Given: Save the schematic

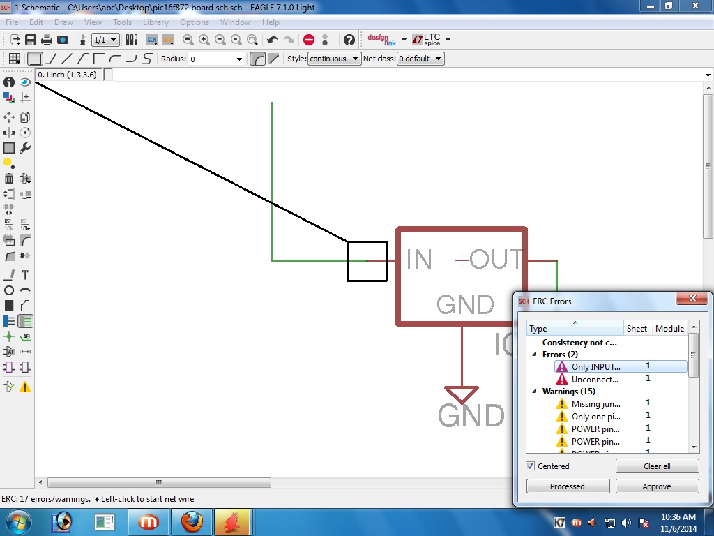Looking at the screenshot, I should pos(31,40).
